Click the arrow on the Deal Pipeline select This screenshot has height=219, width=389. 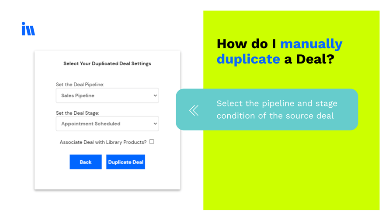tap(155, 95)
